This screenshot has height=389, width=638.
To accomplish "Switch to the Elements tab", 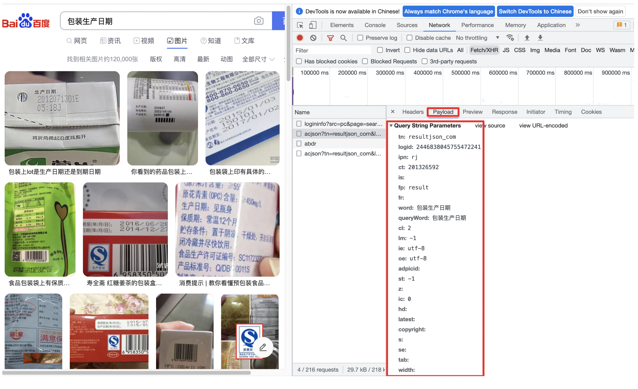I will (342, 25).
